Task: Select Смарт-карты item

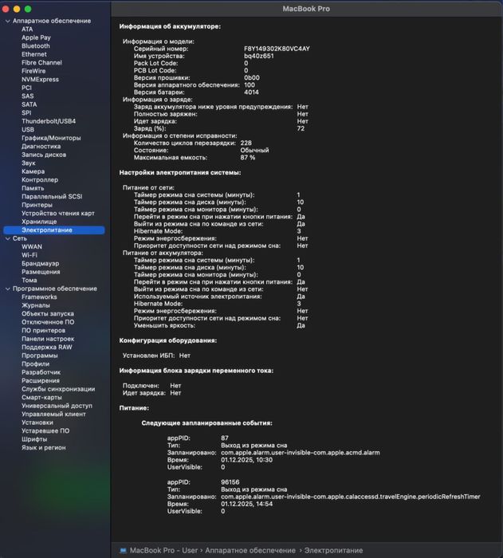Action: click(x=41, y=398)
